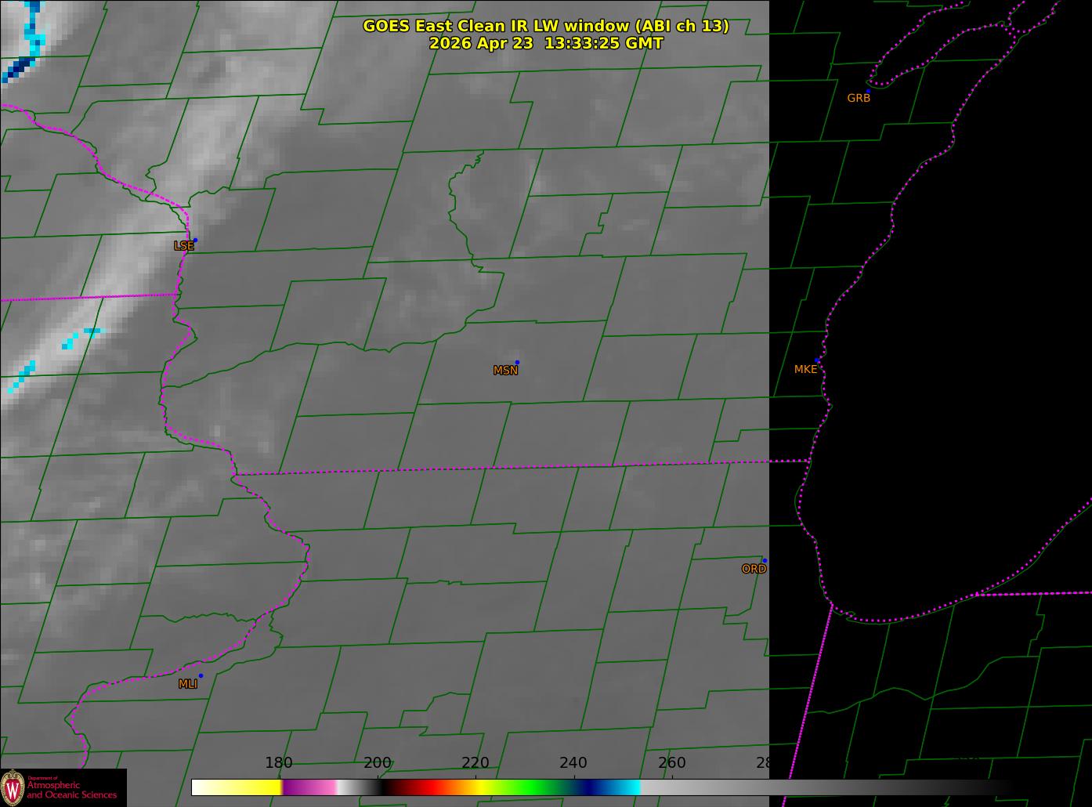Click the MKE station marker on lakeshore
The width and height of the screenshot is (1092, 807).
point(817,360)
